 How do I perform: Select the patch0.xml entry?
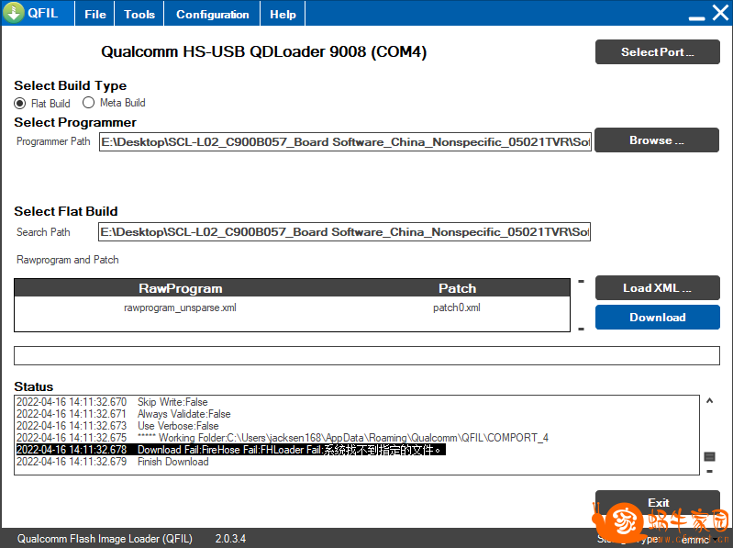point(457,308)
